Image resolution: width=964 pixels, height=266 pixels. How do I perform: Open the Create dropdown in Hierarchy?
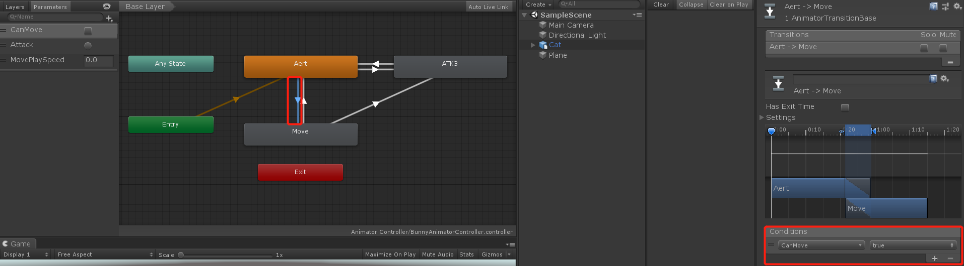538,5
